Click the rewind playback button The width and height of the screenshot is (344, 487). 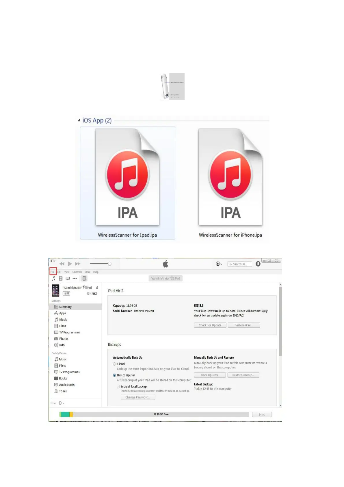62,264
